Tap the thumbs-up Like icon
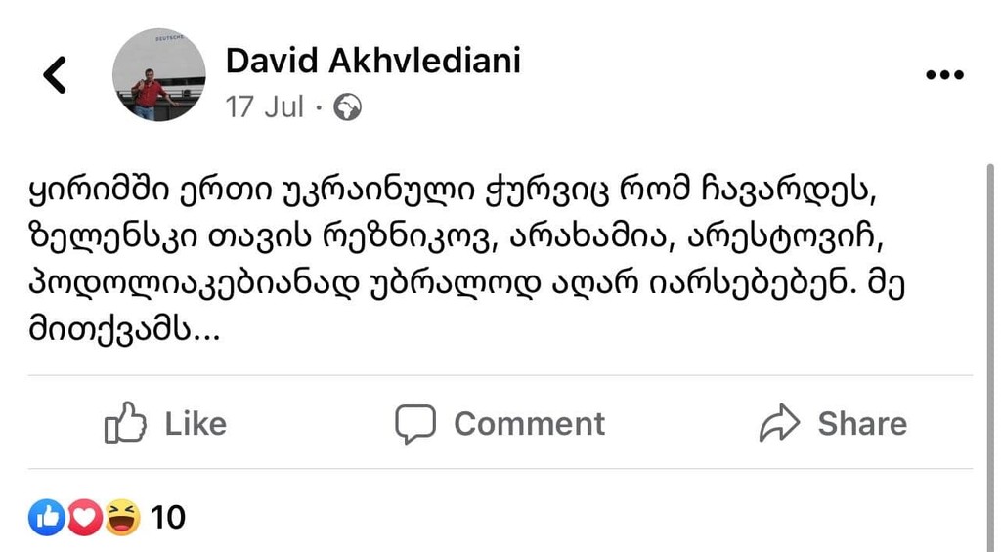The height and width of the screenshot is (552, 1001). coord(125,423)
